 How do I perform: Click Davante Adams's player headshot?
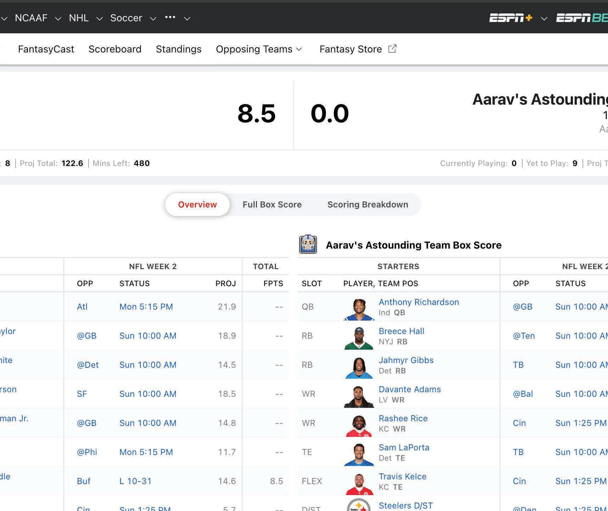point(359,396)
